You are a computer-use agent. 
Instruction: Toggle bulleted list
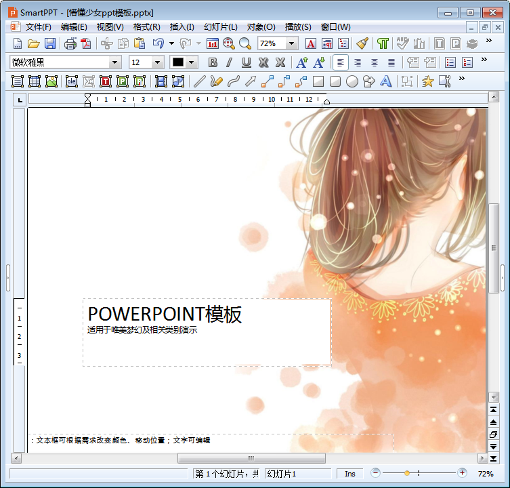(x=450, y=62)
